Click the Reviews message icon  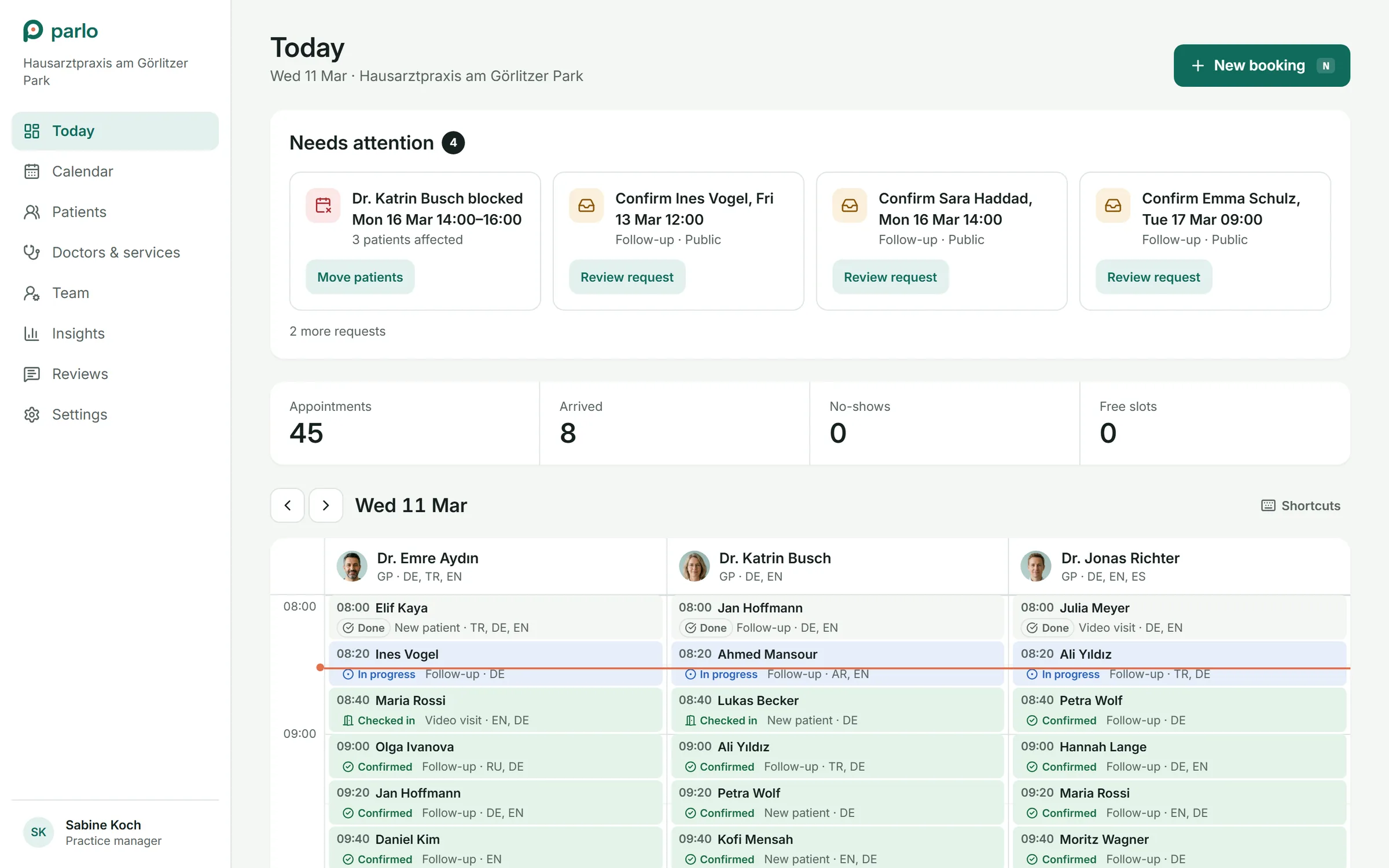[32, 374]
